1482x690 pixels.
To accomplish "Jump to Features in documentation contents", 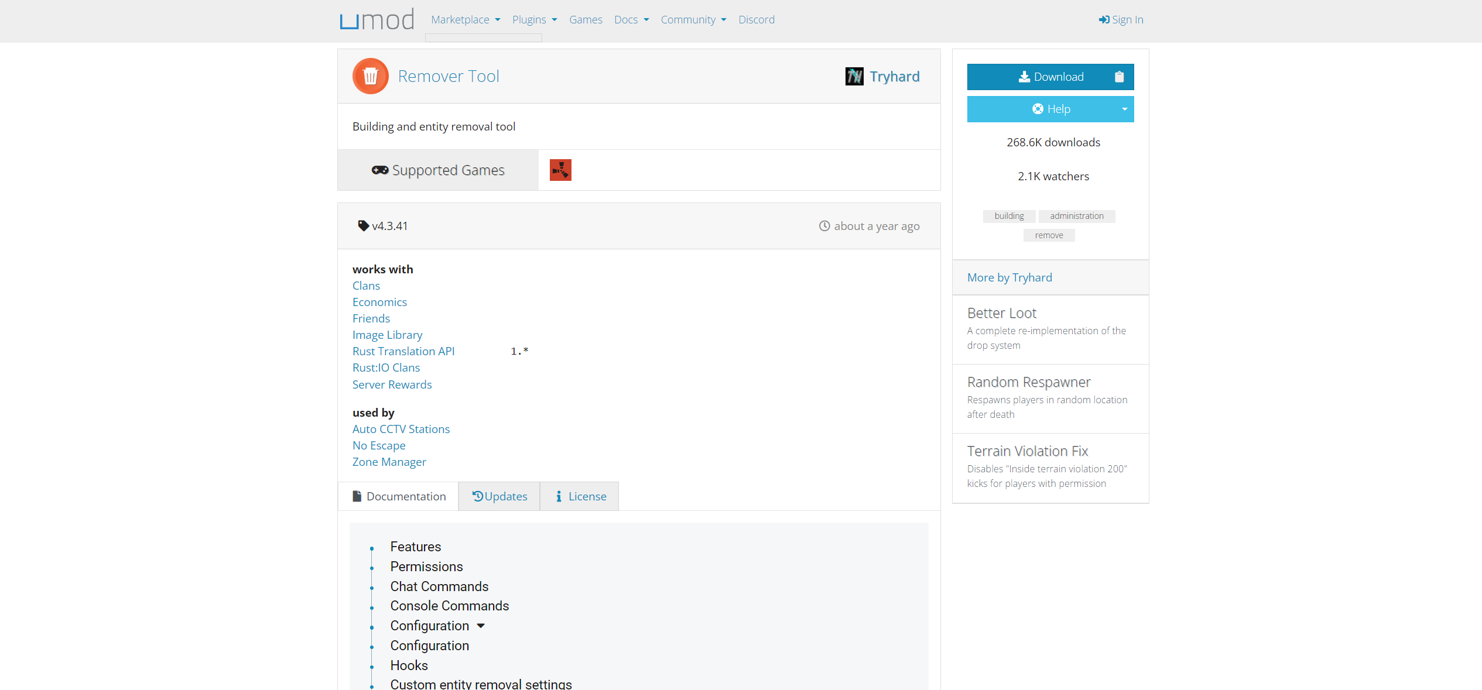I will click(x=416, y=547).
